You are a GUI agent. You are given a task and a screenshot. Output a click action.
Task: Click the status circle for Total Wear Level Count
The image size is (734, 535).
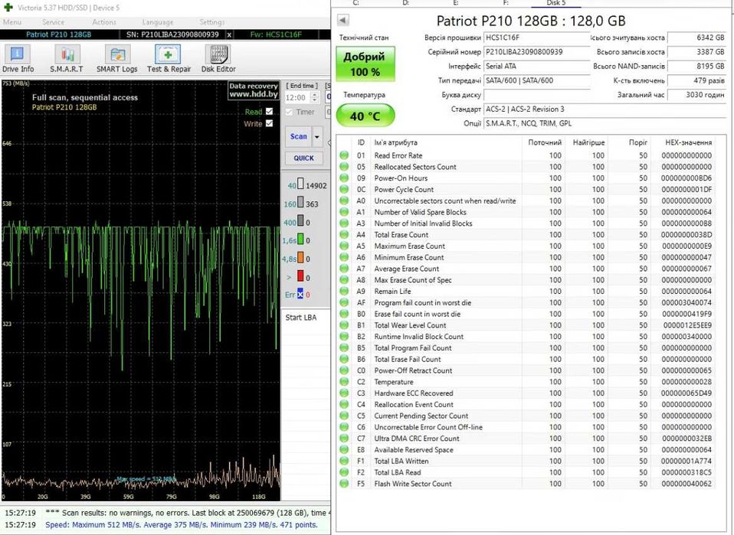[x=344, y=325]
